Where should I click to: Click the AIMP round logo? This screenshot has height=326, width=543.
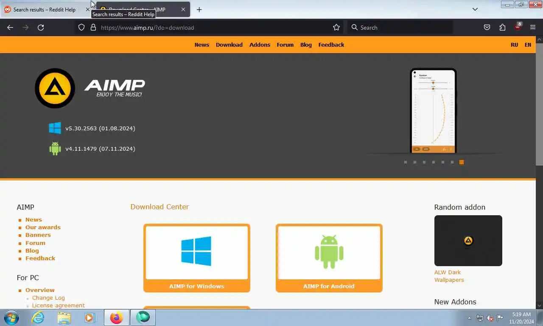coord(55,88)
